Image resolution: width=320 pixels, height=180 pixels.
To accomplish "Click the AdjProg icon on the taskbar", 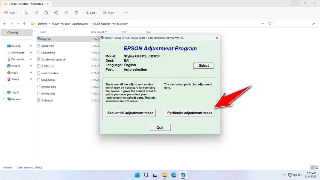I will [x=183, y=175].
